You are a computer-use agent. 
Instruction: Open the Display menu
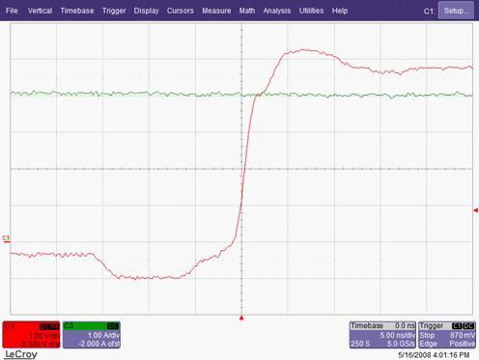point(147,11)
